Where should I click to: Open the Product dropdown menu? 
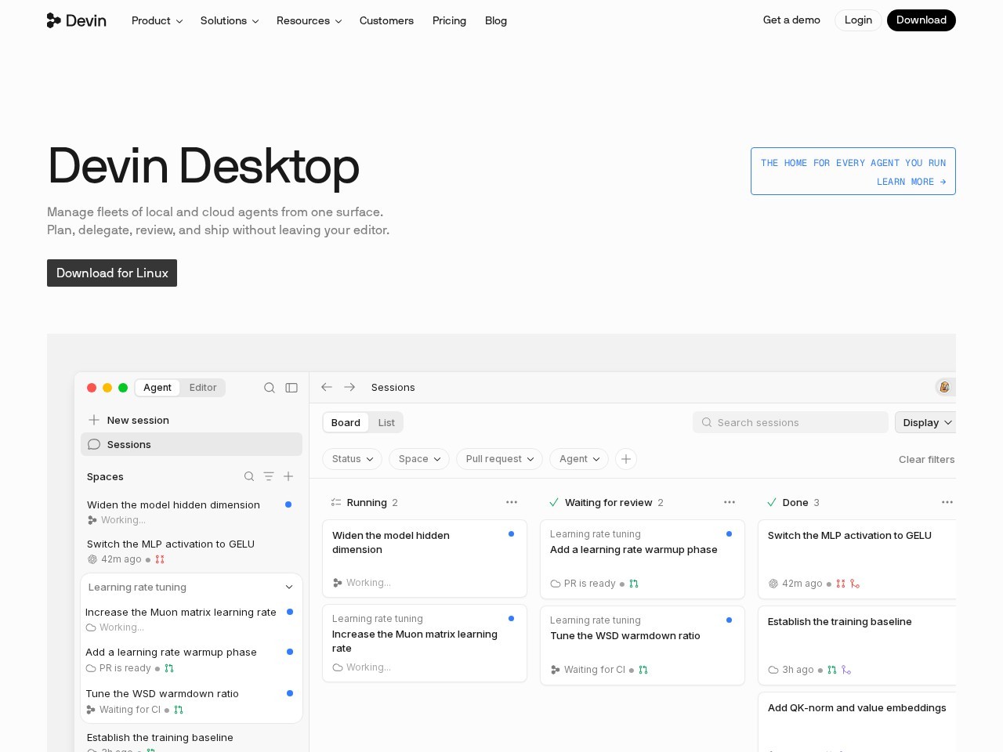click(x=158, y=20)
